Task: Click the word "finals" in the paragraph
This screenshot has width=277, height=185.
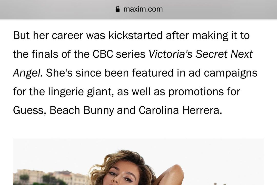Action: [45, 54]
